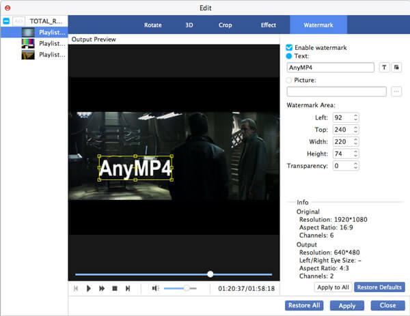Play the output preview video
Viewport: 410px width, 316px height.
89,288
